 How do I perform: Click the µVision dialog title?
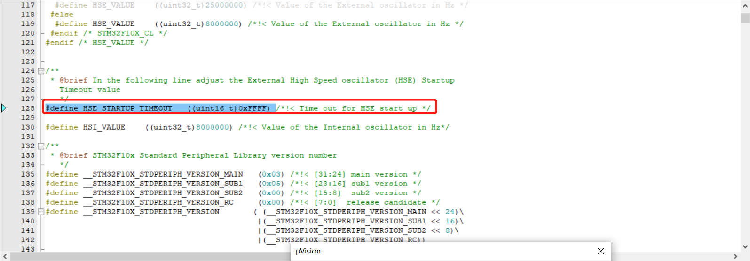pos(308,251)
